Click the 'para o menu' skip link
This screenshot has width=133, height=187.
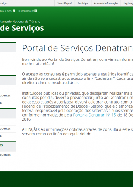coord(7,11)
